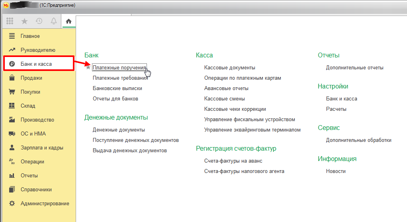
Task: Open Расчеты settings link
Action: click(x=336, y=109)
